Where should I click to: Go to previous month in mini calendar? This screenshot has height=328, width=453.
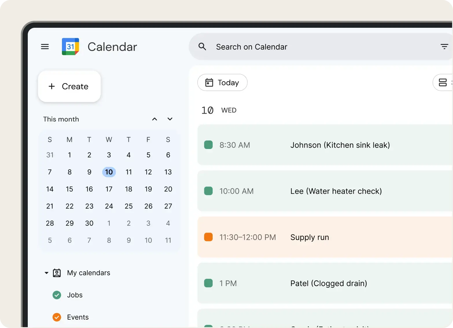(x=155, y=119)
